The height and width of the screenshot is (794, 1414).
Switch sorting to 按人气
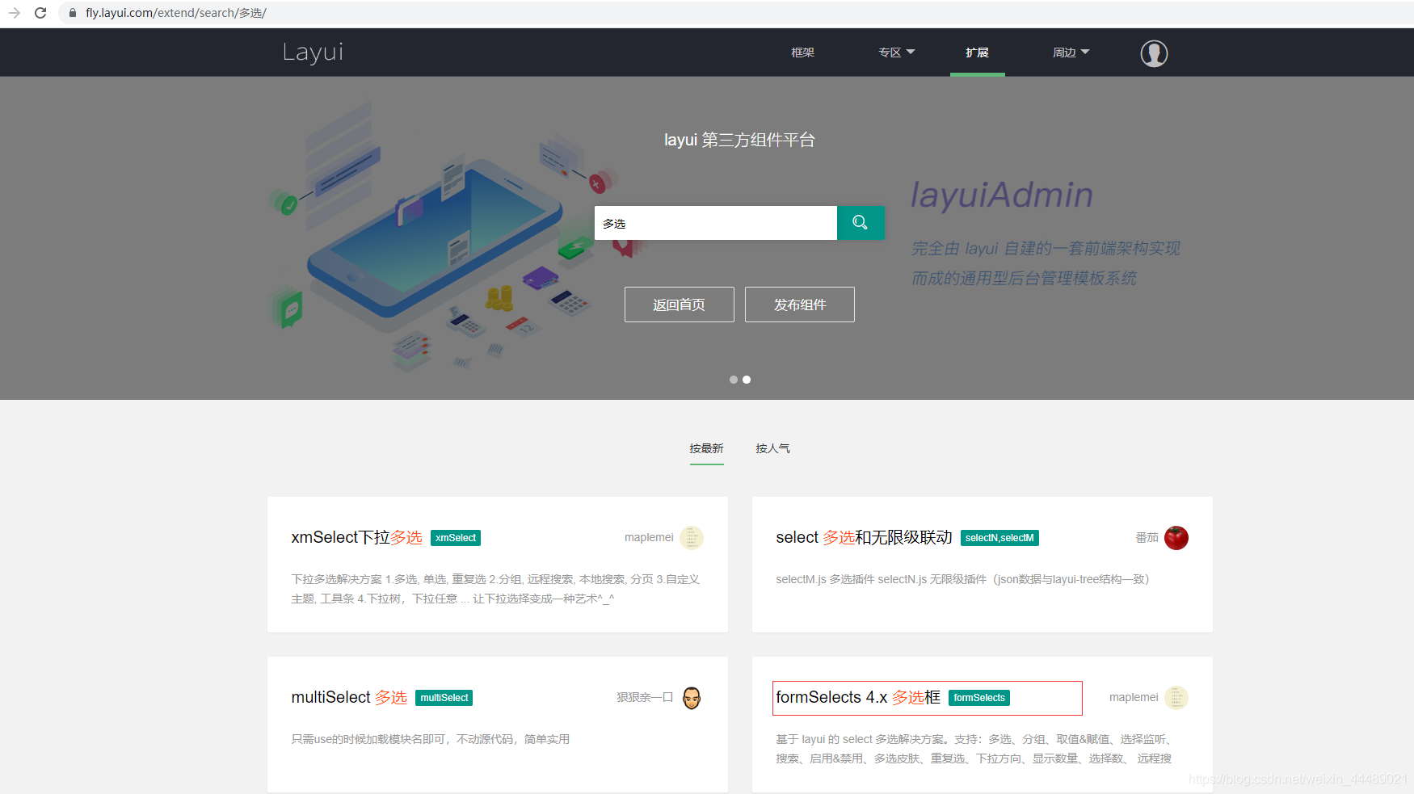click(772, 447)
